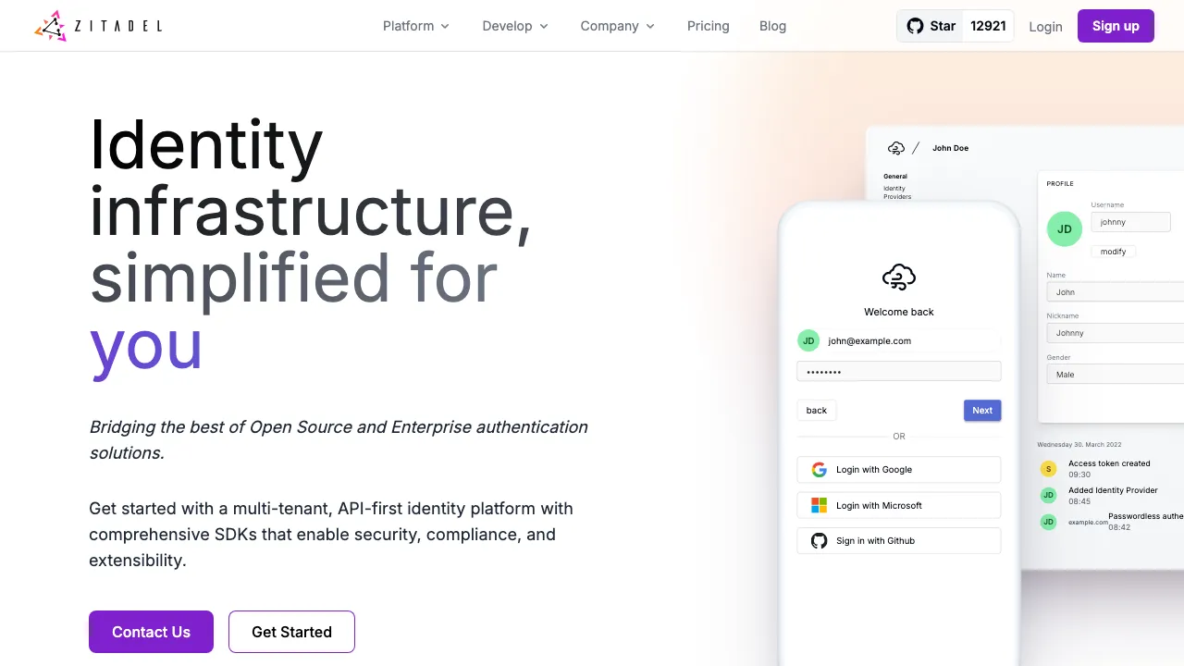The width and height of the screenshot is (1184, 666).
Task: Click the yellow S avatar by Access token
Action: pyautogui.click(x=1048, y=469)
